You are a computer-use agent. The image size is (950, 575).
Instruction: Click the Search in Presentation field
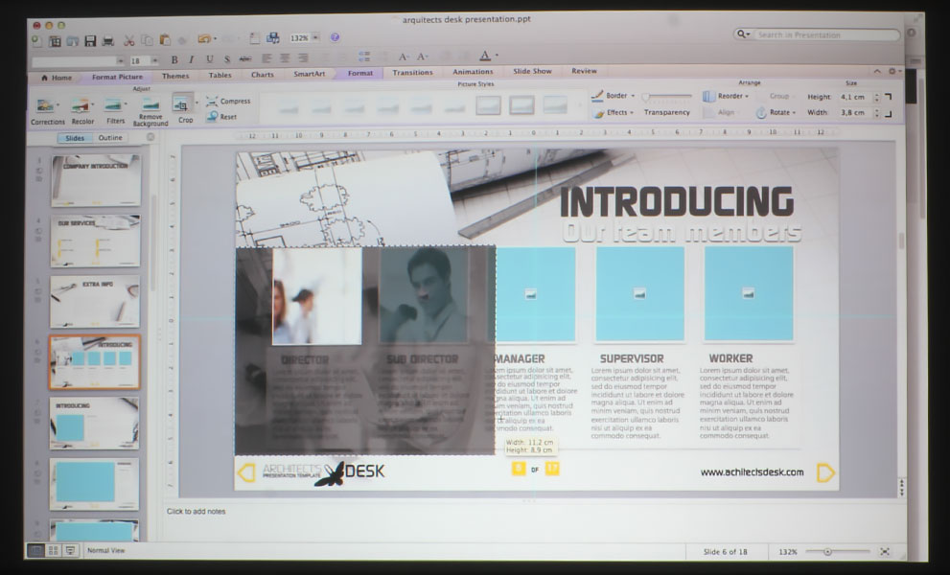[x=825, y=34]
